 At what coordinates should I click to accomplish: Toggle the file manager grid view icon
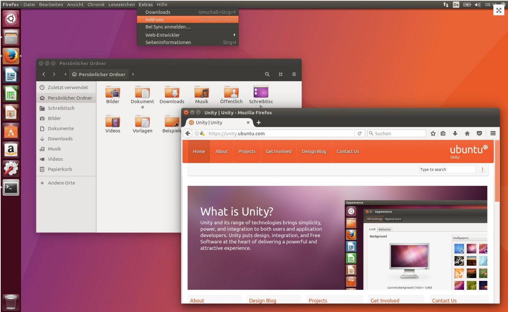pyautogui.click(x=281, y=74)
